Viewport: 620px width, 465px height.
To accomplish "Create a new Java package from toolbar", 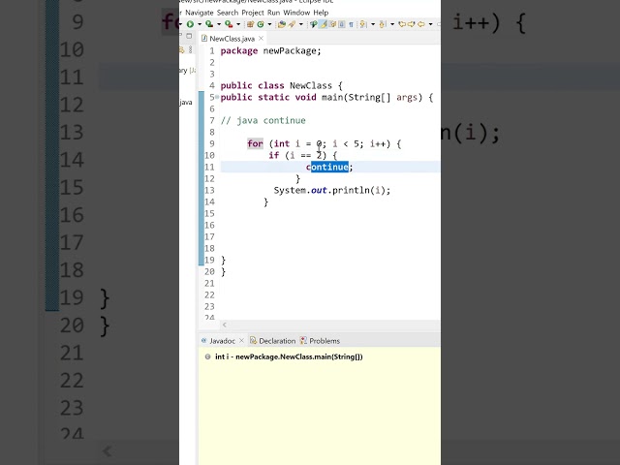I will point(250,24).
